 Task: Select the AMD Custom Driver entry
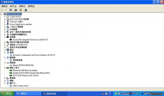20,86
